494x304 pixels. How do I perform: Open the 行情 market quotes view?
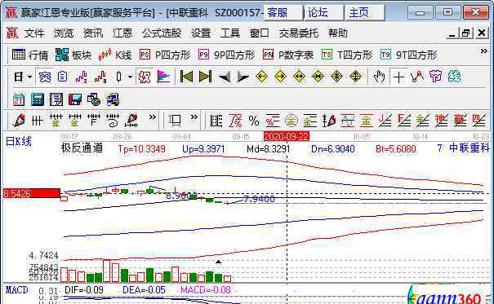[x=30, y=55]
